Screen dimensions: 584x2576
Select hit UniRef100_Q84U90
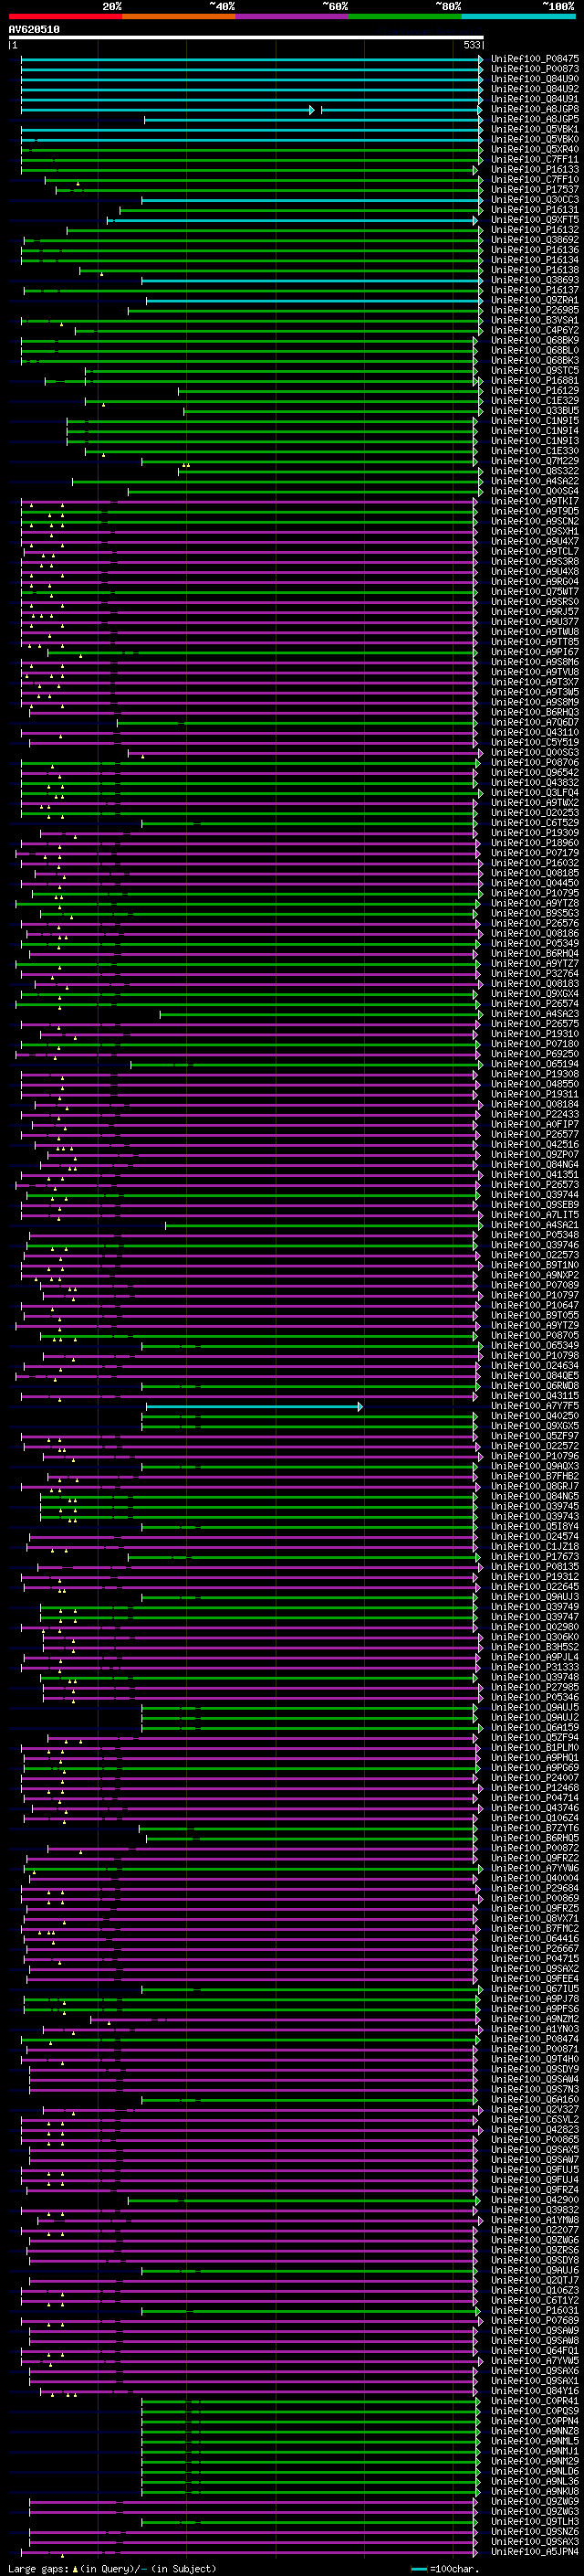tap(535, 79)
